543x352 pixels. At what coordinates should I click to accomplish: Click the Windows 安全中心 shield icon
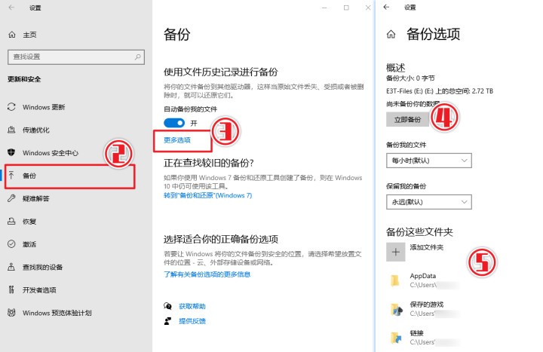(11, 153)
